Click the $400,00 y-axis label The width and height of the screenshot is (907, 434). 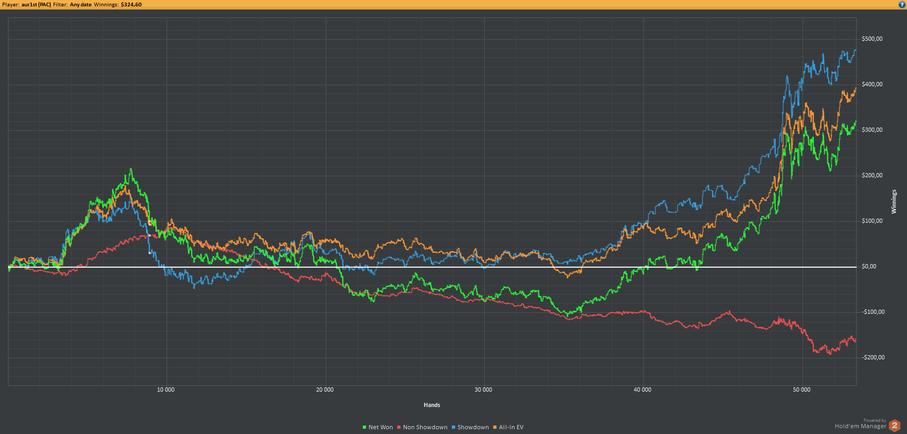click(x=872, y=84)
